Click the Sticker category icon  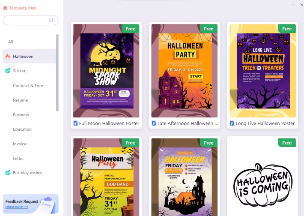coord(8,71)
